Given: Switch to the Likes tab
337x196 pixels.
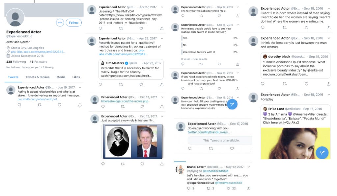Looking at the screenshot, I should pyautogui.click(x=76, y=77).
